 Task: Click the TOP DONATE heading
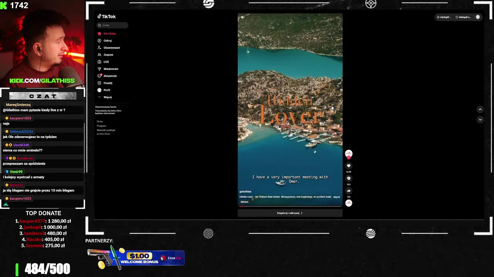pyautogui.click(x=43, y=213)
